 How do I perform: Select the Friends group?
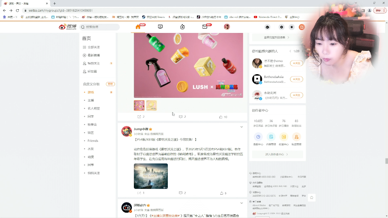(93, 140)
